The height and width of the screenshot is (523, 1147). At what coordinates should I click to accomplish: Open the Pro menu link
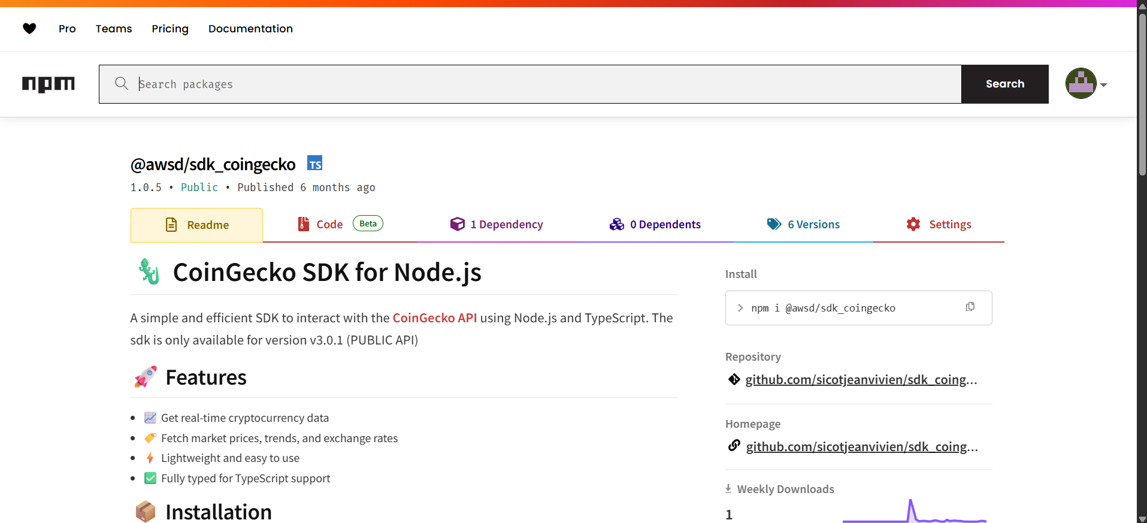[67, 28]
